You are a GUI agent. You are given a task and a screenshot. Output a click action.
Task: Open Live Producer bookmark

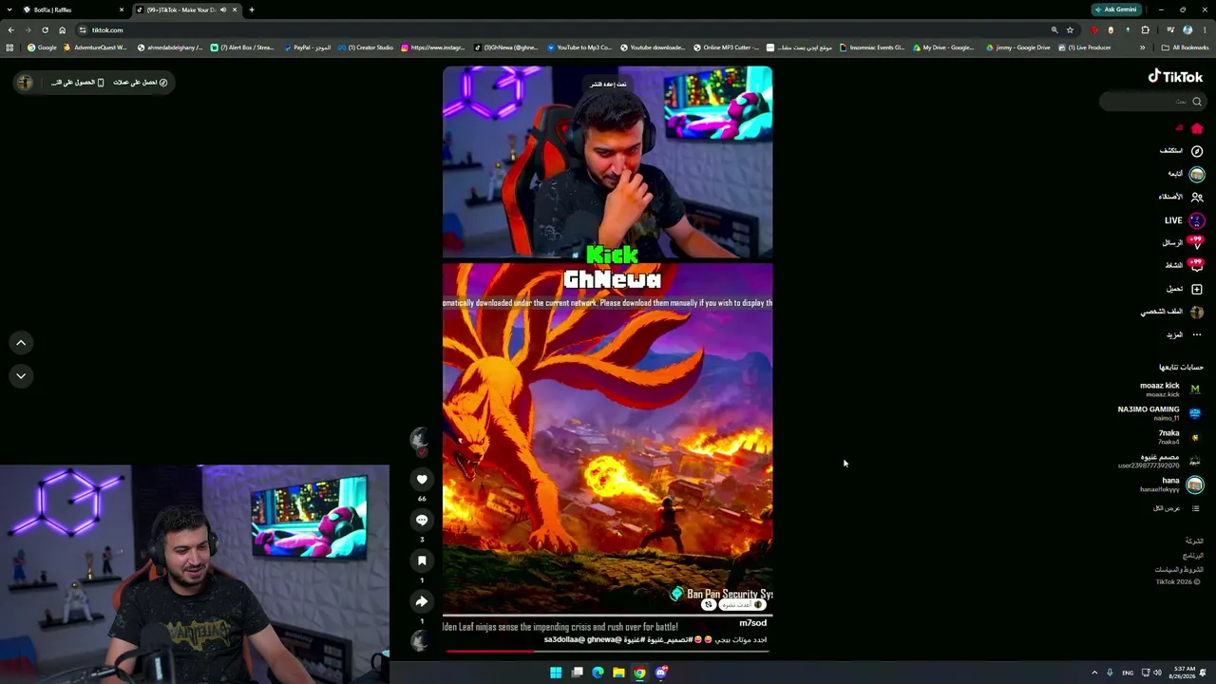[1084, 47]
